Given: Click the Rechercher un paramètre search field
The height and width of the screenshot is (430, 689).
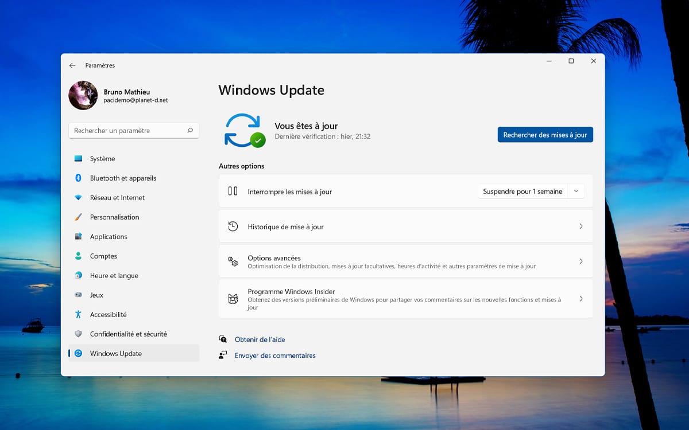Looking at the screenshot, I should point(126,131).
